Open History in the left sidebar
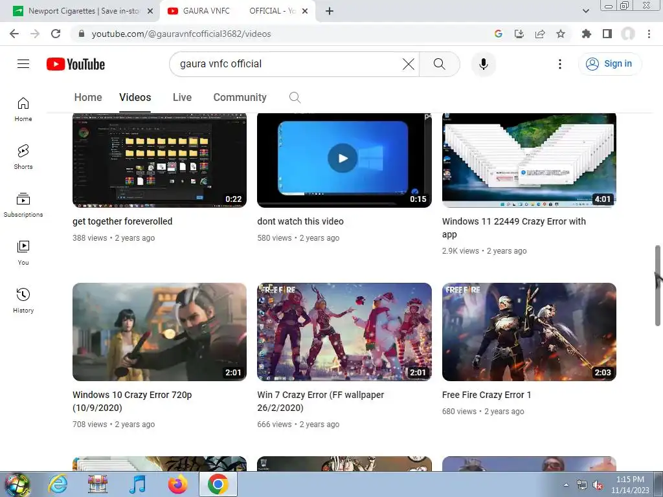 click(23, 300)
